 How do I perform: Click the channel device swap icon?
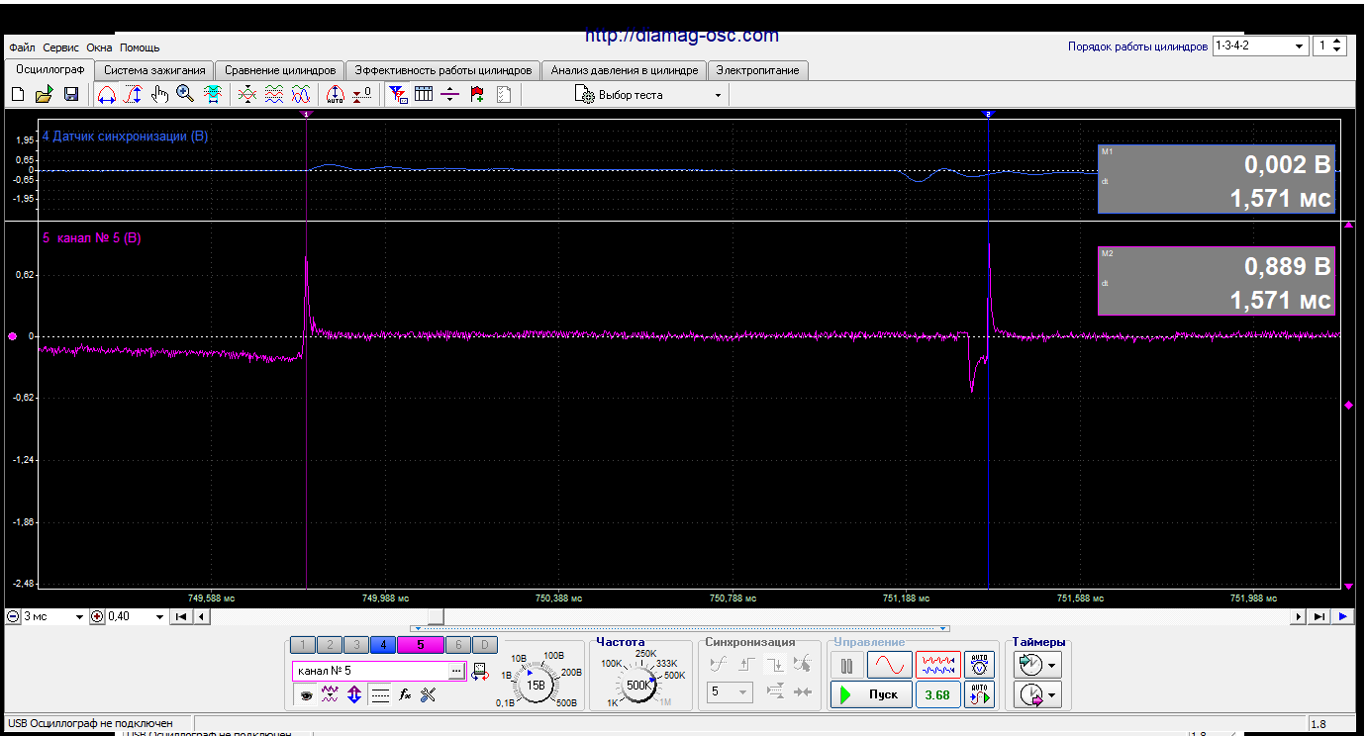[x=480, y=672]
